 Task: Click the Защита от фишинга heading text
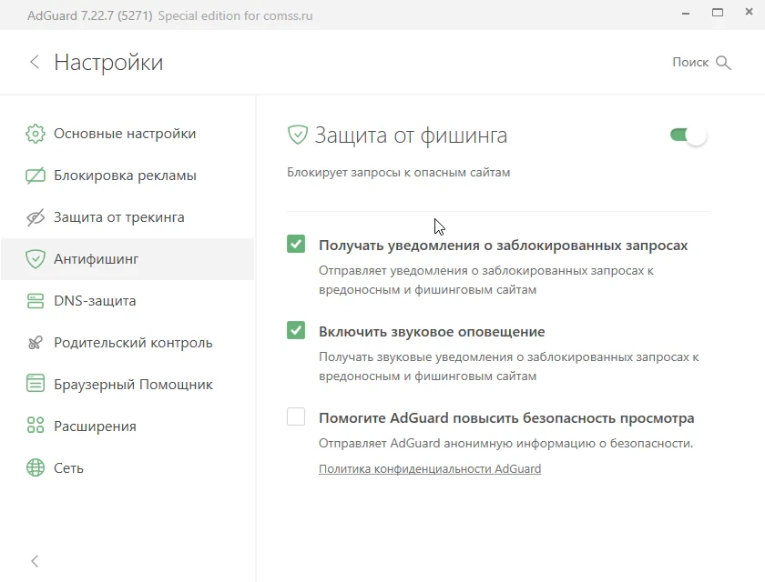pyautogui.click(x=411, y=135)
